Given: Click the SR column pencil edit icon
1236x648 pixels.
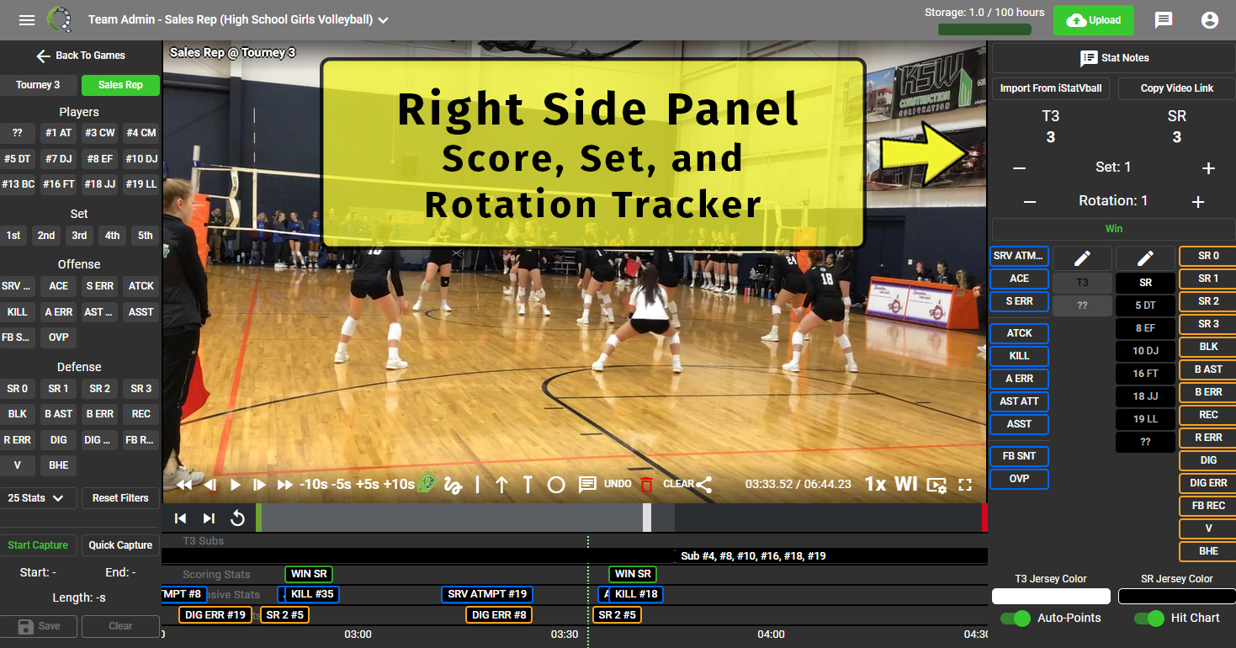Looking at the screenshot, I should click(x=1145, y=258).
